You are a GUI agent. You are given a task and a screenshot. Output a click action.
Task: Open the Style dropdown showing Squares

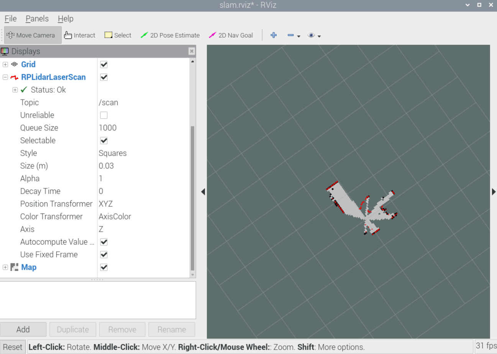click(x=144, y=153)
